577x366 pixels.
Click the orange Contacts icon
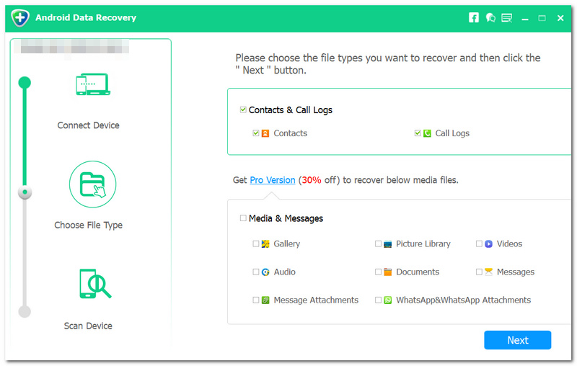coord(265,133)
